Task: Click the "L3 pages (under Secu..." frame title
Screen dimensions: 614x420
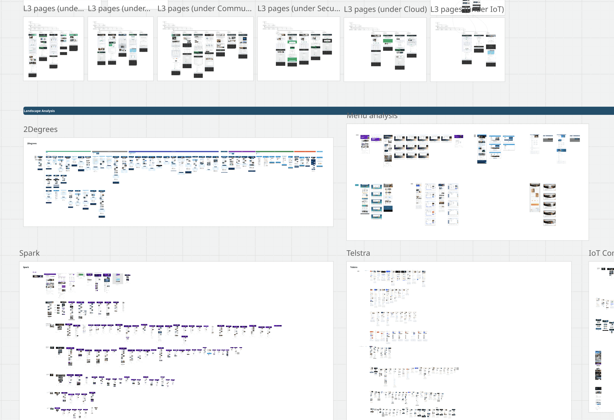Action: point(299,8)
